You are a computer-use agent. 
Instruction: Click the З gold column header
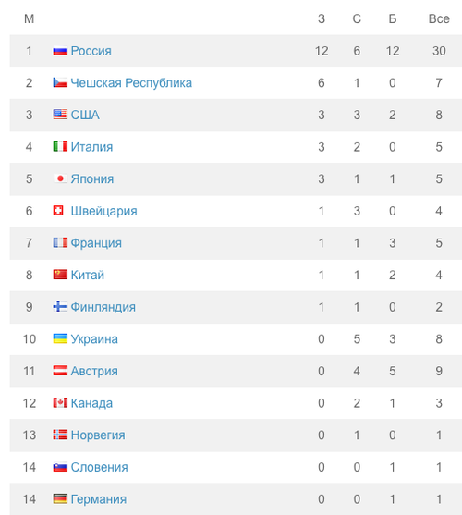coord(322,18)
